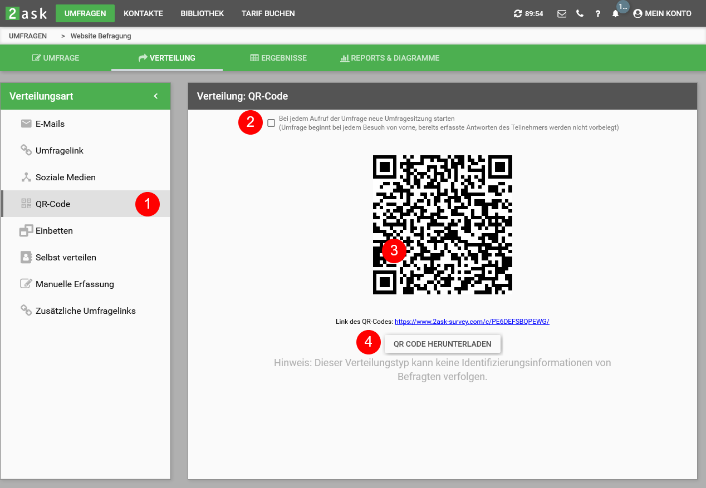
Task: Select the Verteilung tab
Action: tap(167, 58)
